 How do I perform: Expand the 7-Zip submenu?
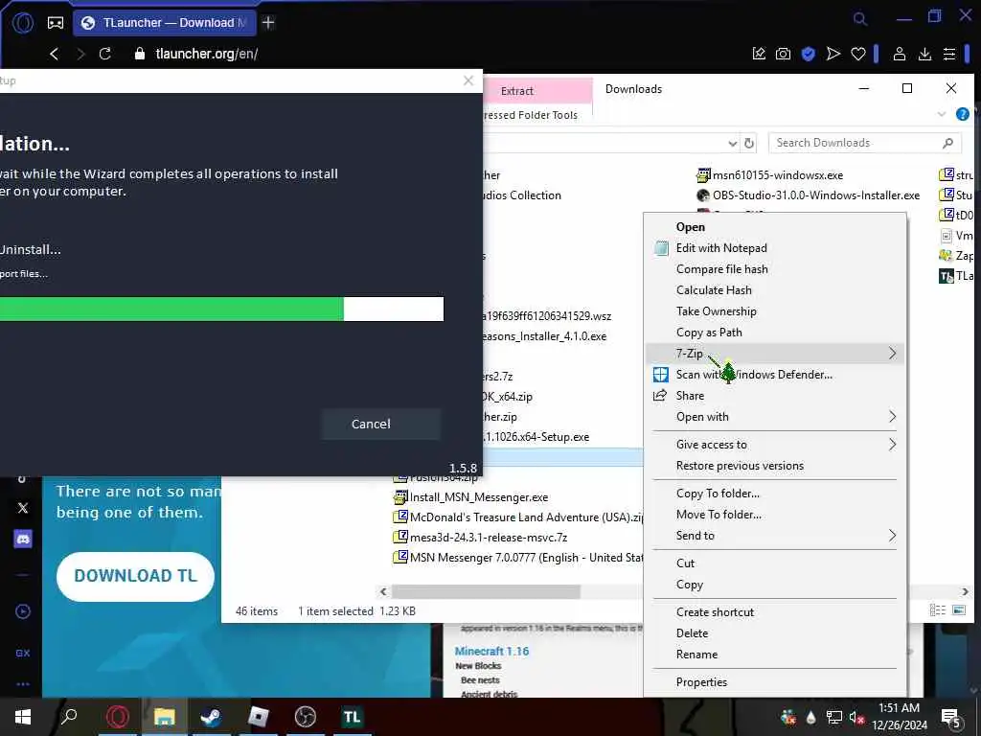point(775,354)
